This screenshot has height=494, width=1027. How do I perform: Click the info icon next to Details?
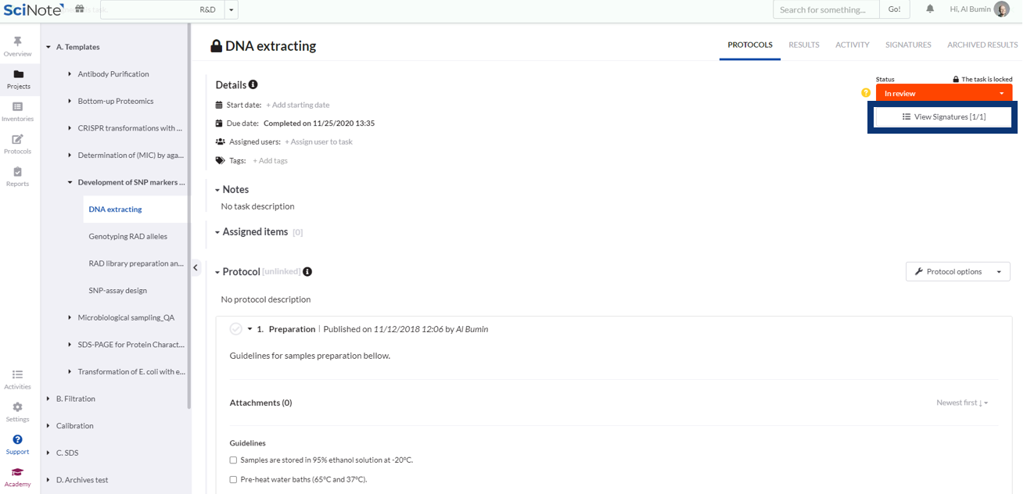click(253, 84)
